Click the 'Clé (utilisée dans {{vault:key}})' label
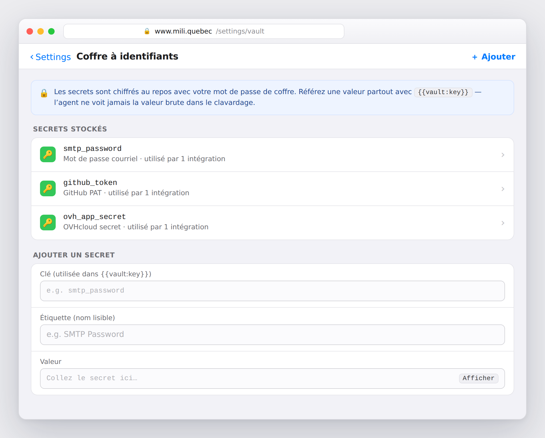The height and width of the screenshot is (438, 545). pyautogui.click(x=96, y=274)
